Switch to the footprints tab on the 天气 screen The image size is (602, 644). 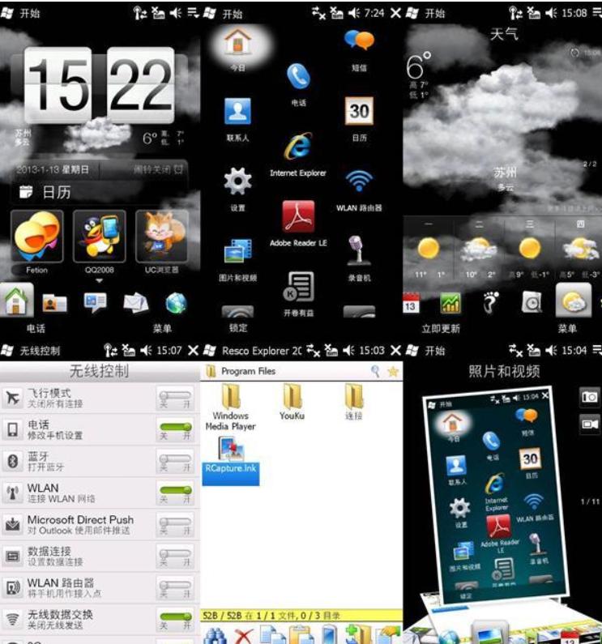(x=491, y=303)
